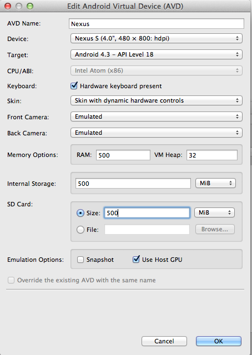This screenshot has height=355, width=252.
Task: Click the Internal Storage value field
Action: tap(133, 184)
